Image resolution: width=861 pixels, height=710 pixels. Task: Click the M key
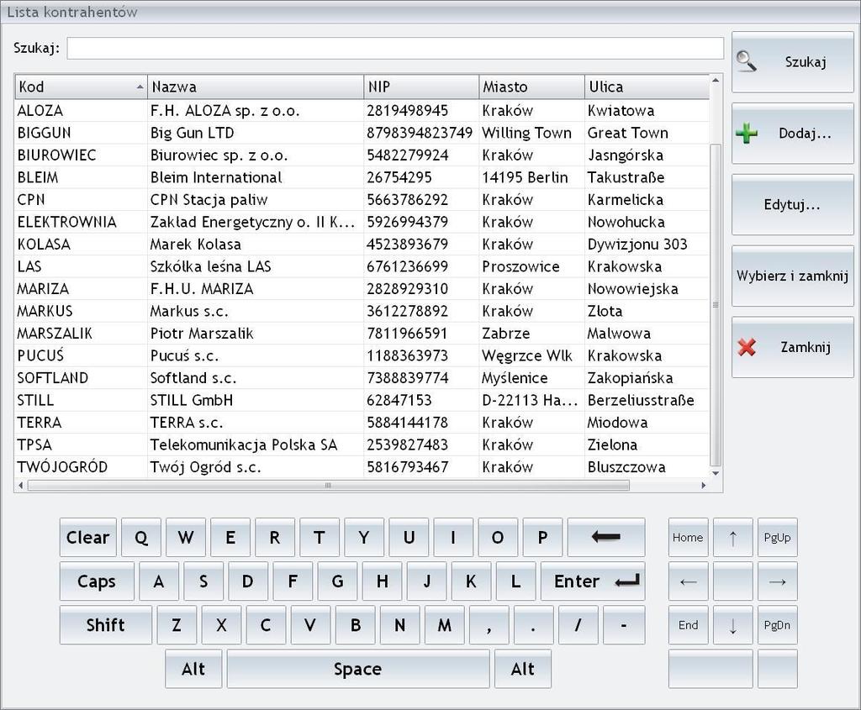pyautogui.click(x=444, y=625)
